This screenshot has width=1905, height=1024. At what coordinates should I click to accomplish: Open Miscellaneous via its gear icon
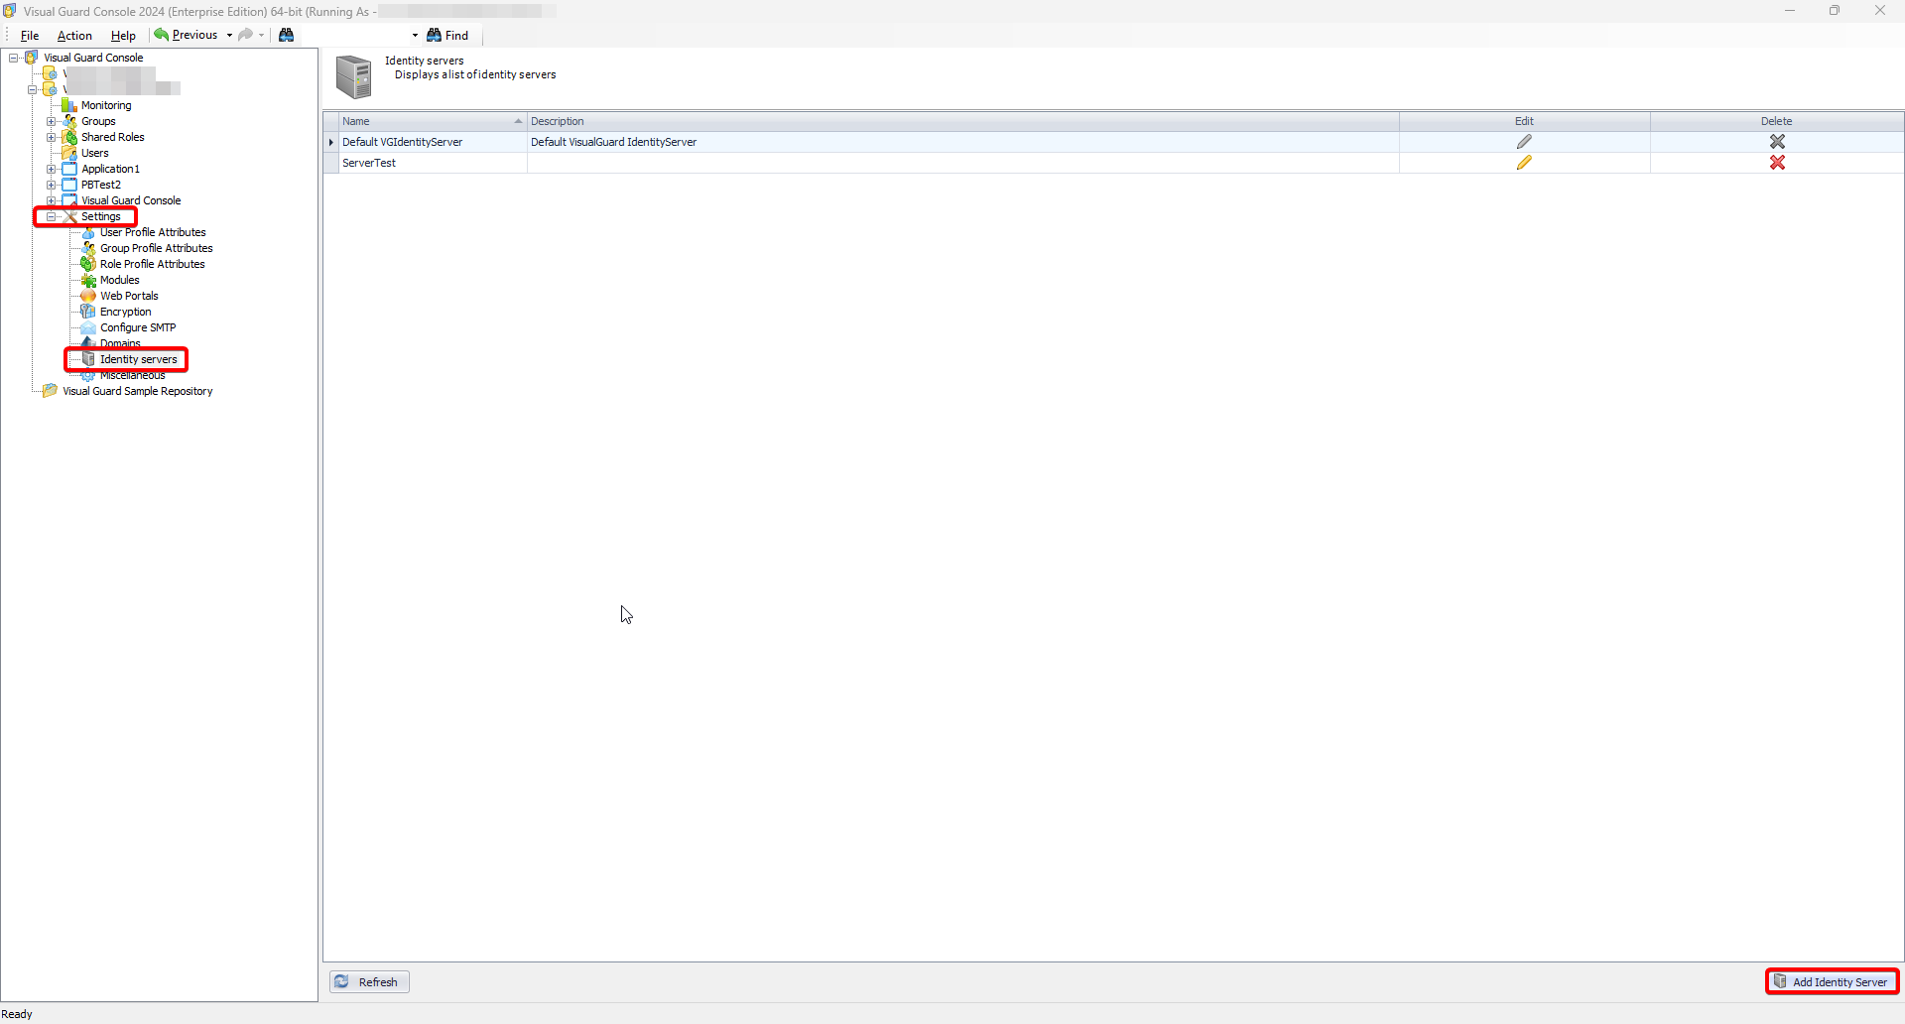(x=89, y=375)
